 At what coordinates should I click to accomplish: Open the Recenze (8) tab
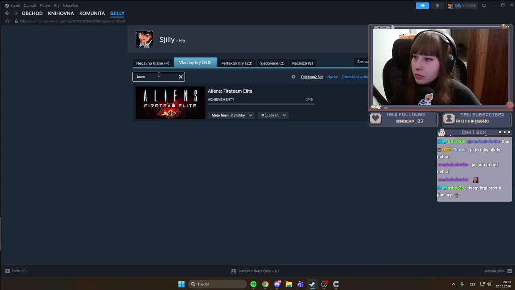point(303,63)
